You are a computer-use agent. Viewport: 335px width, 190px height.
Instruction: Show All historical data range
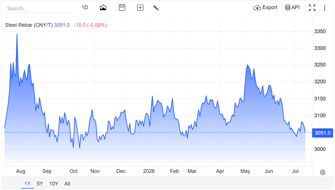pos(67,184)
